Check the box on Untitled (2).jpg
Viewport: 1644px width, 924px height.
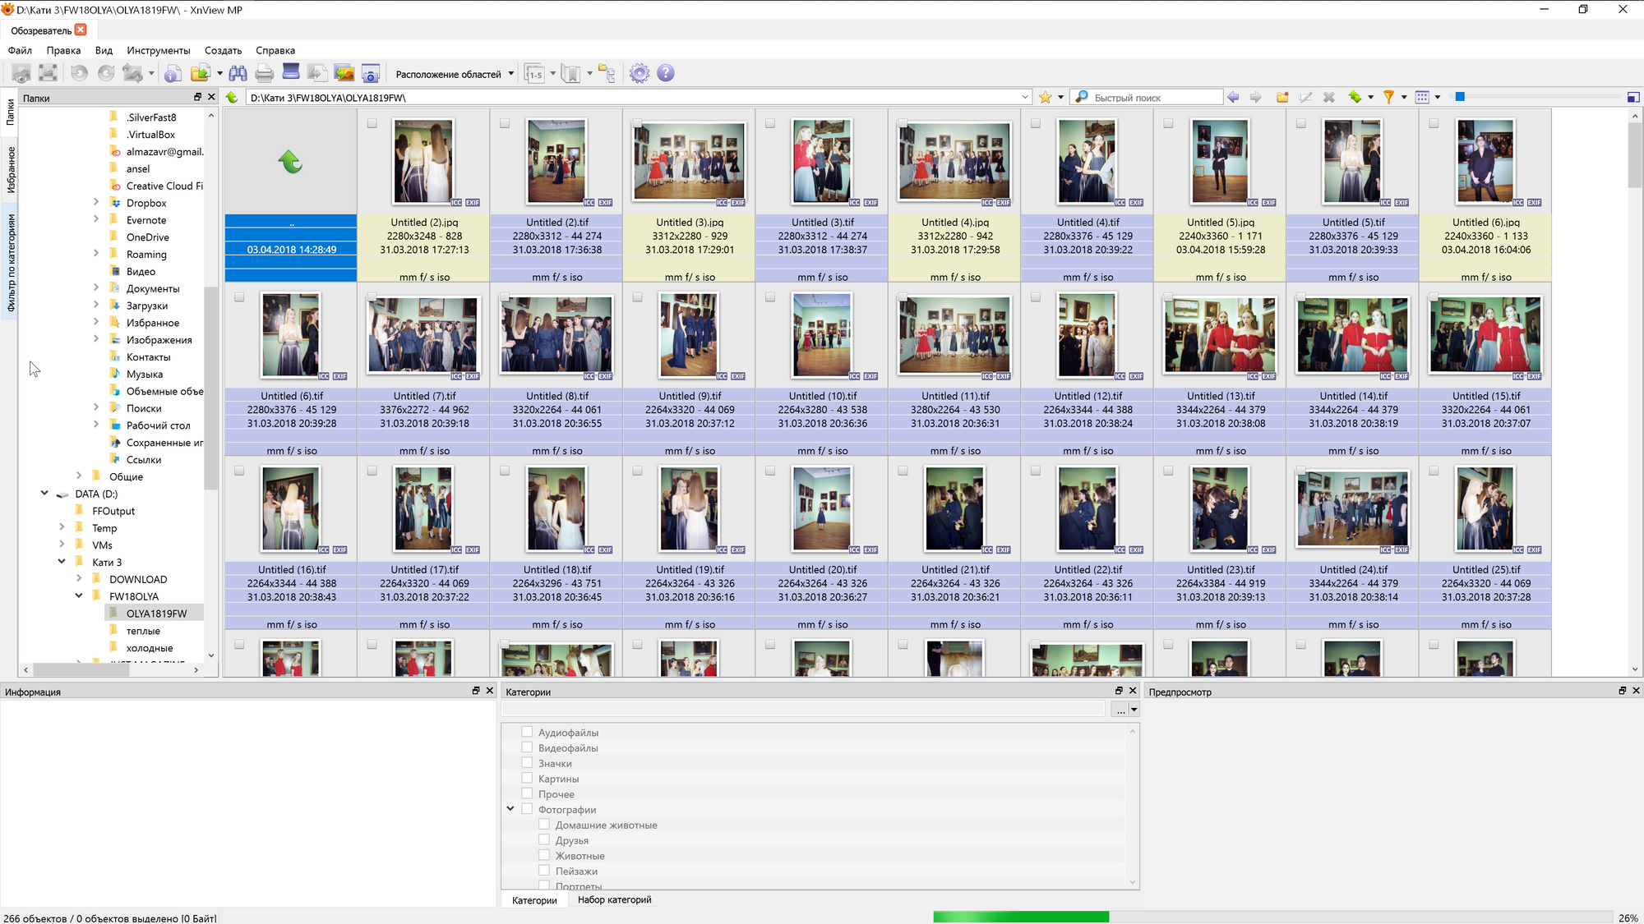372,124
